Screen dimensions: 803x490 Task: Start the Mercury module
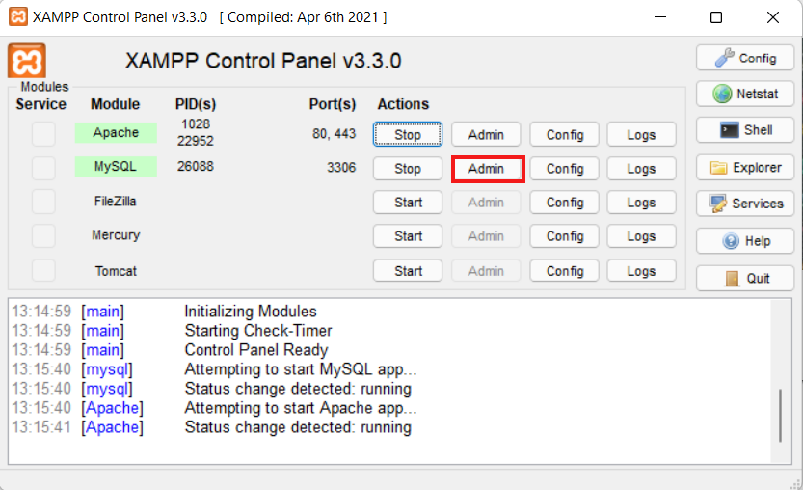click(408, 236)
